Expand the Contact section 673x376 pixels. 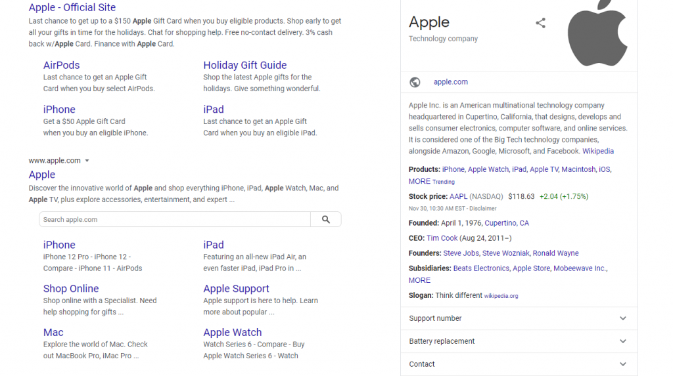(519, 364)
